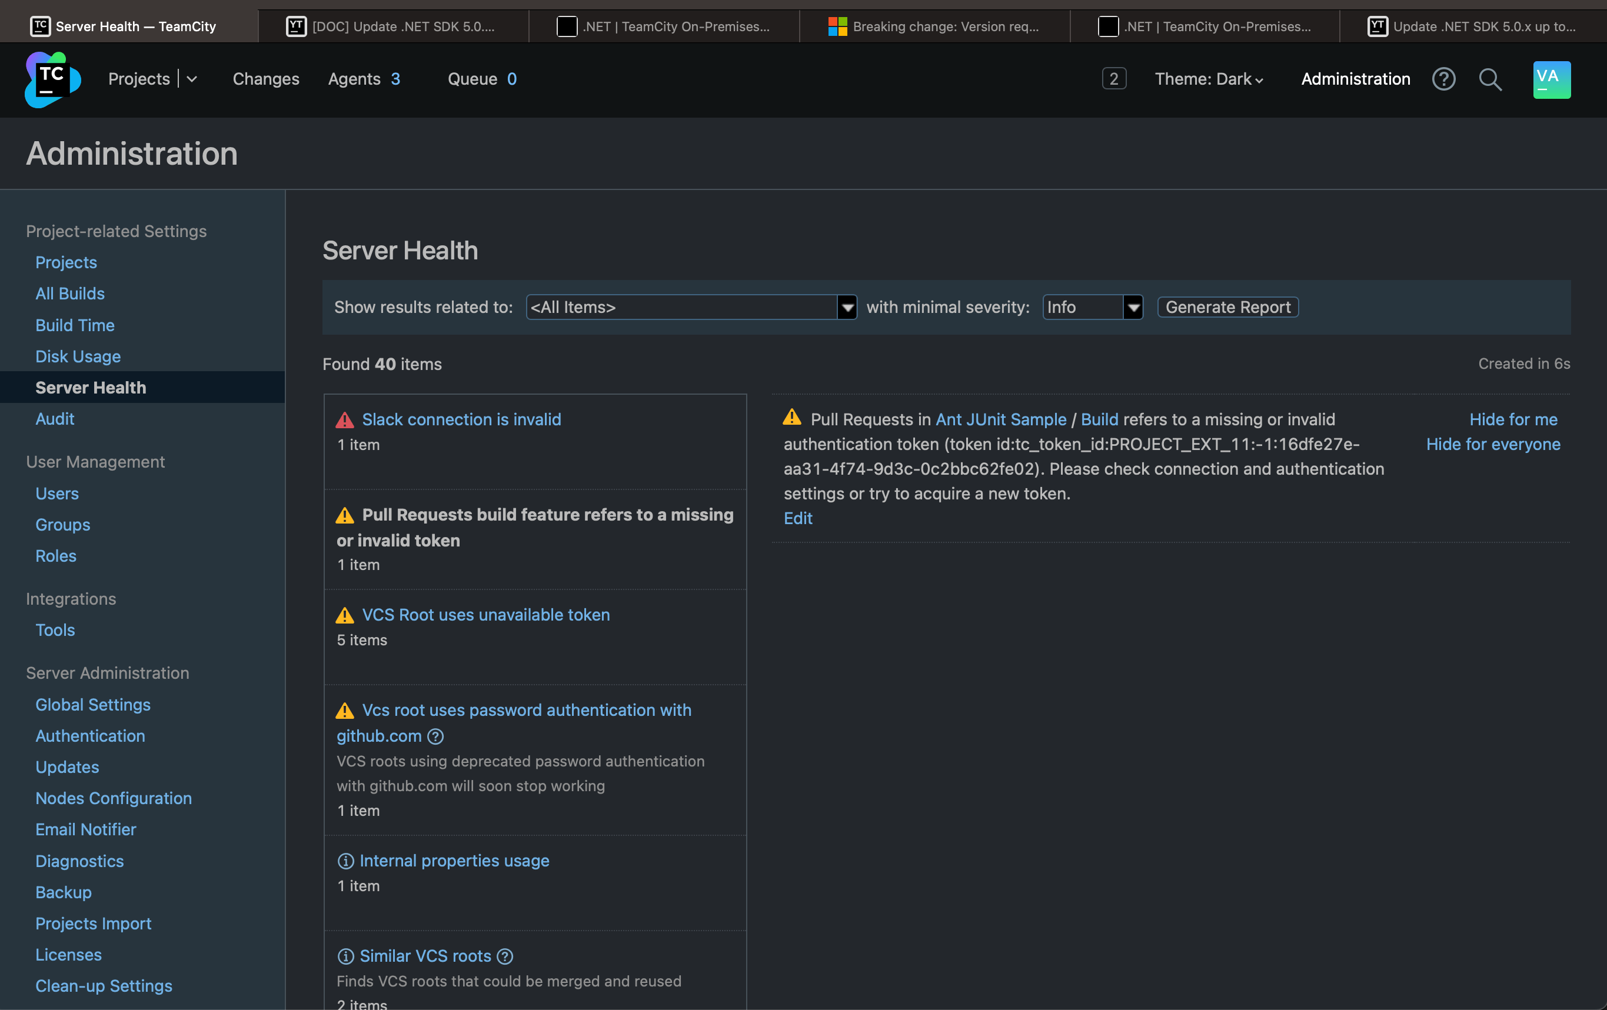Open the minimal severity Info dropdown
This screenshot has height=1010, width=1607.
1093,308
